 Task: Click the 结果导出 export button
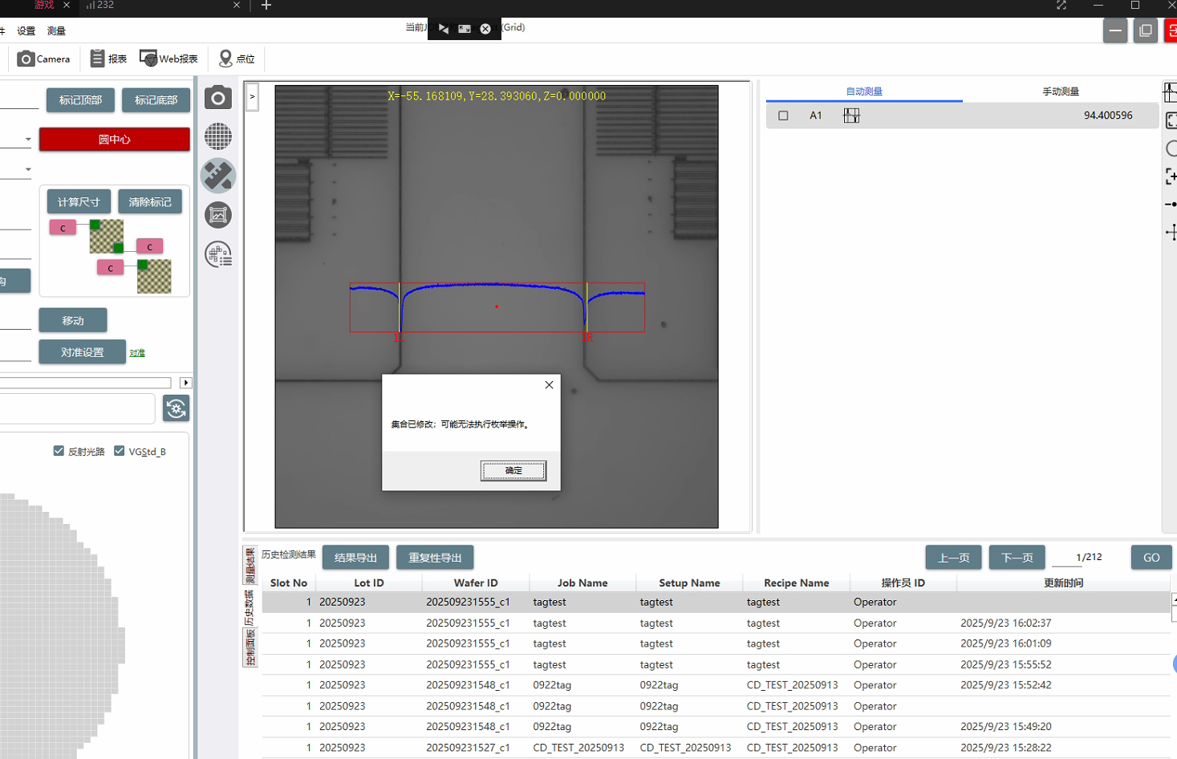pyautogui.click(x=355, y=558)
